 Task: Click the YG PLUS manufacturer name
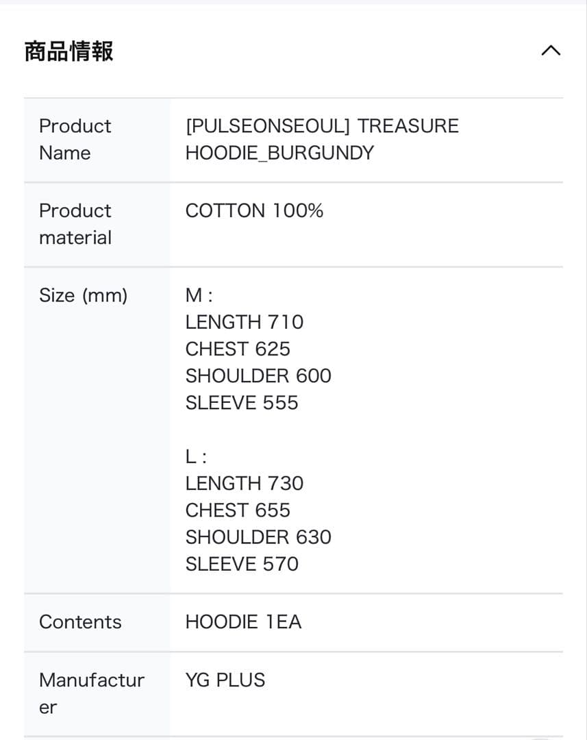225,680
